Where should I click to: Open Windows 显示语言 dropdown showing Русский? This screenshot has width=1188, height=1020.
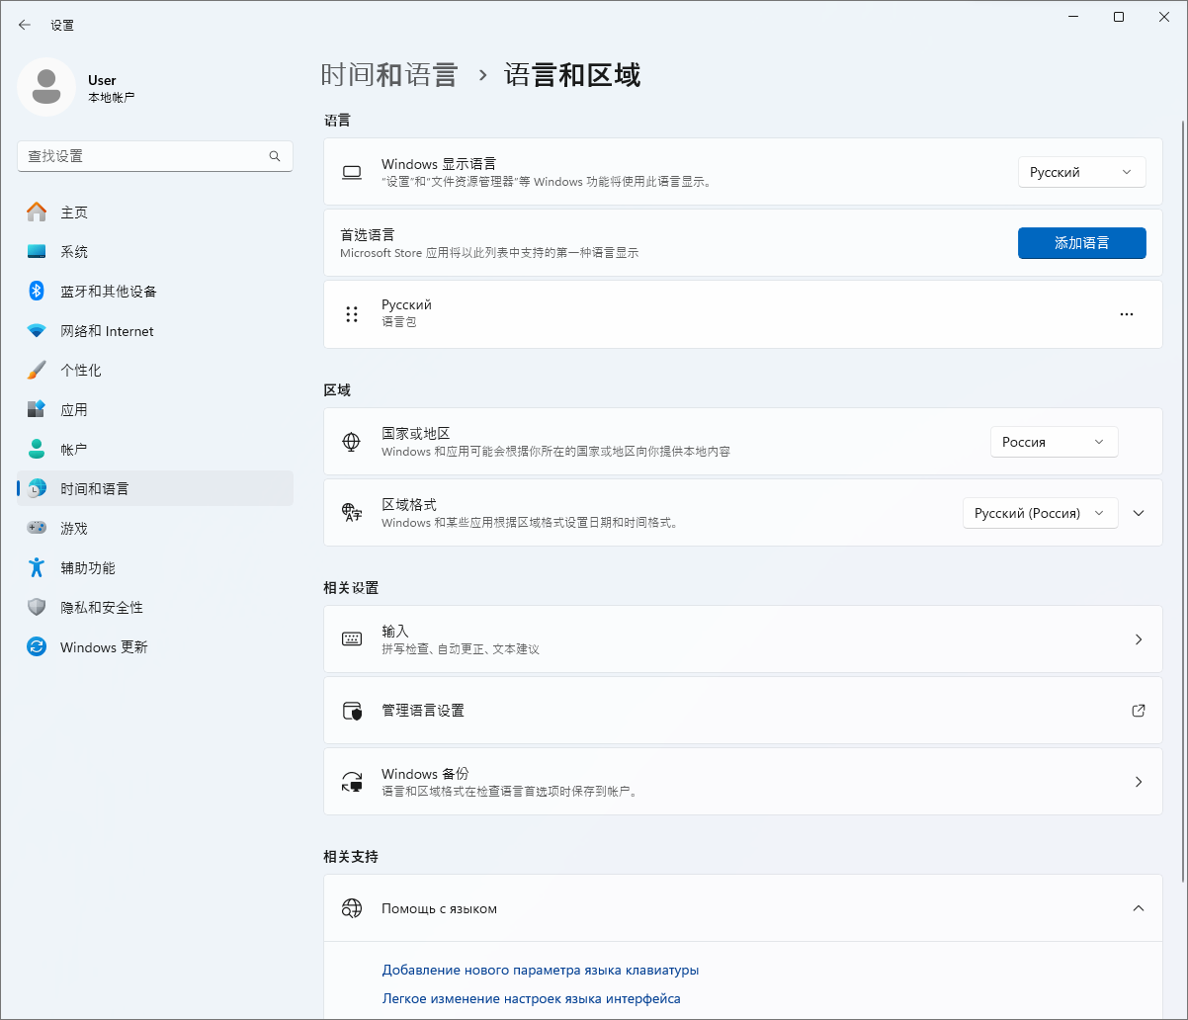tap(1081, 172)
